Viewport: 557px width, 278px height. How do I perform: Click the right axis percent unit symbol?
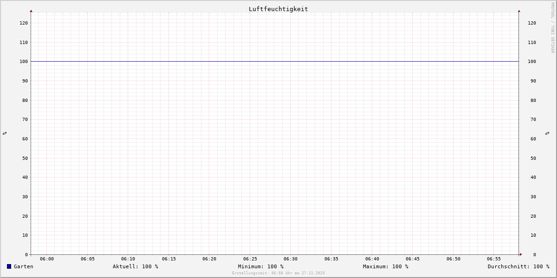pos(547,133)
